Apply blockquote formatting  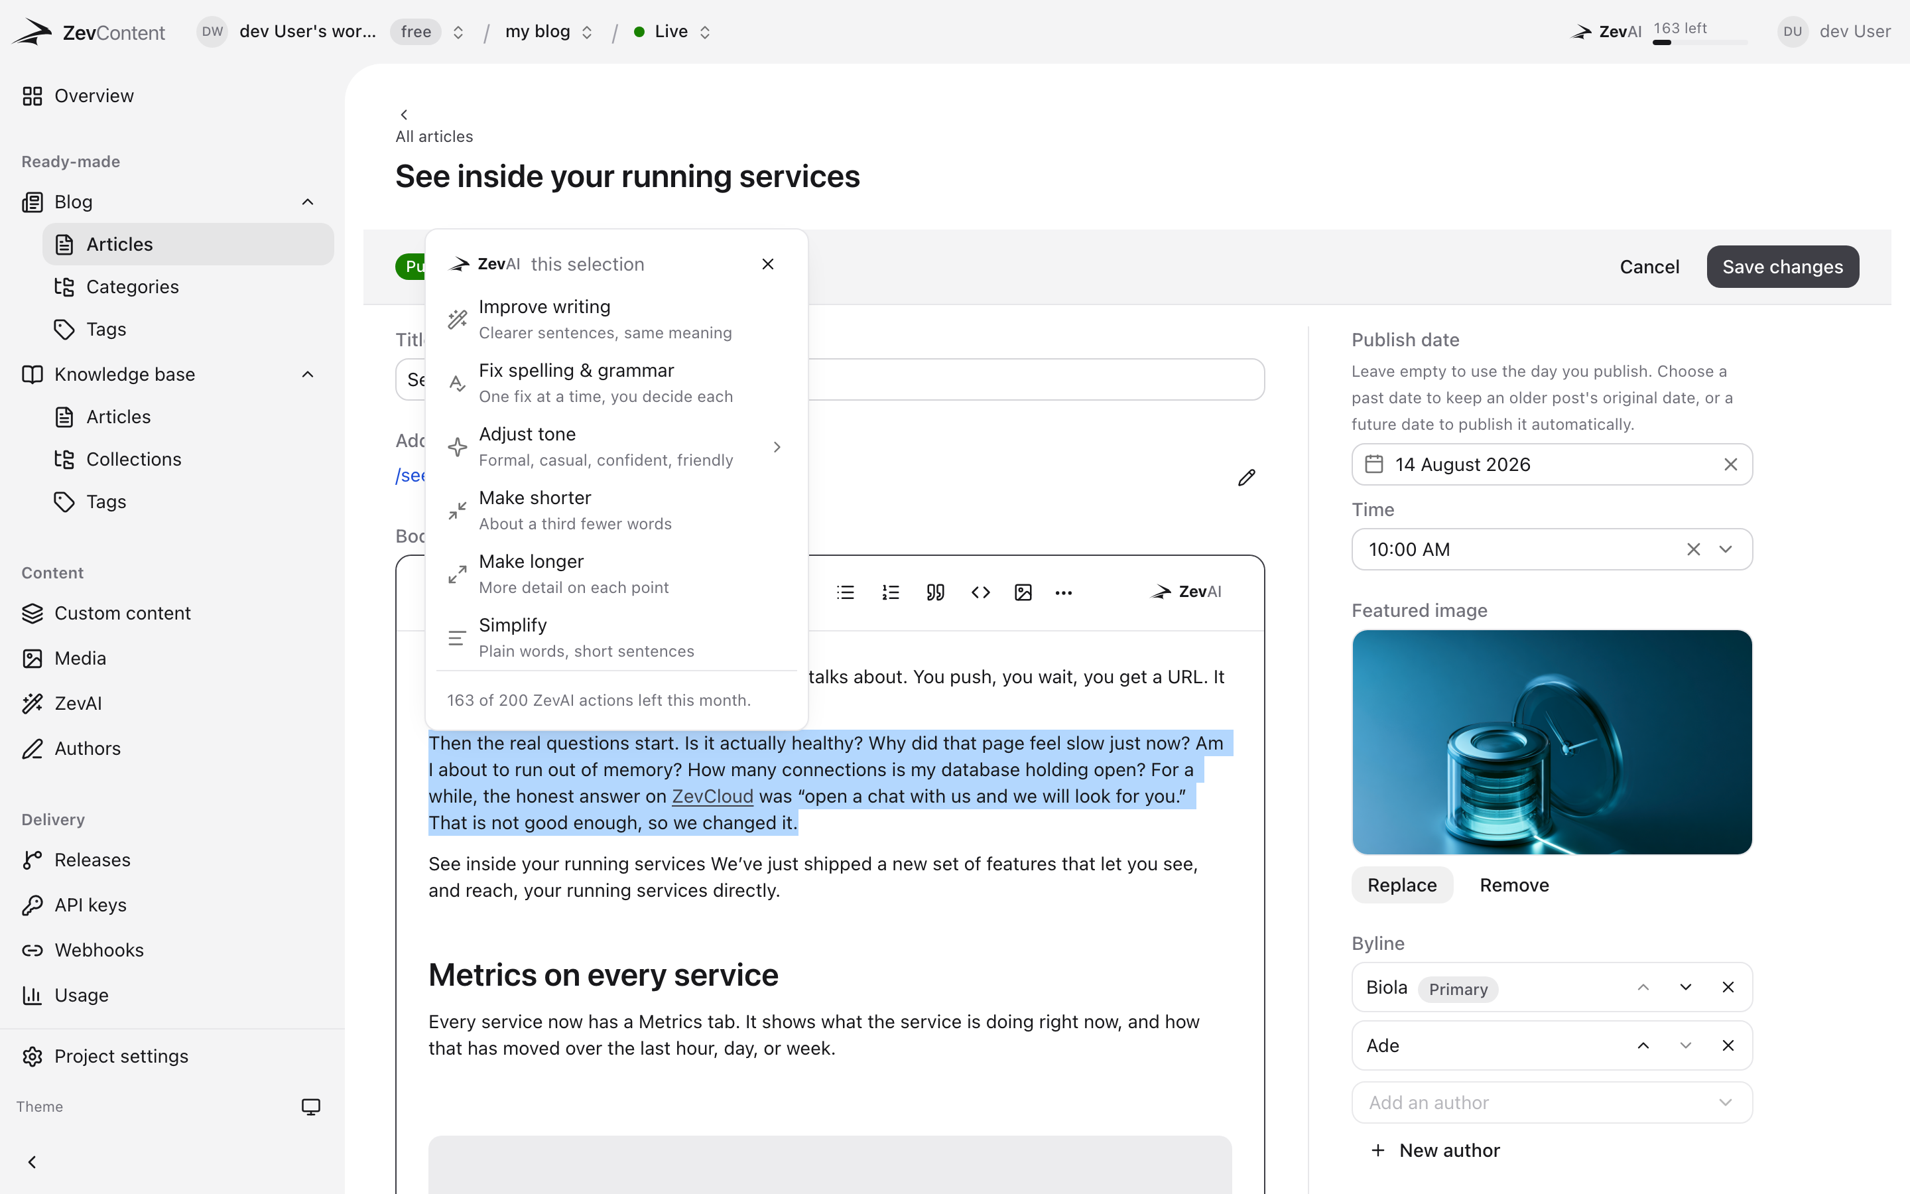(x=935, y=592)
